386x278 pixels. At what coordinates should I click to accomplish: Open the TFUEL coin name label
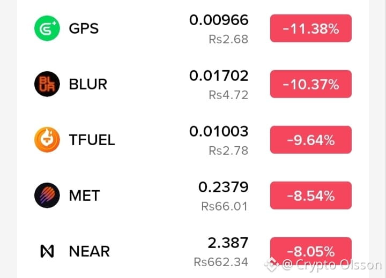pos(92,140)
